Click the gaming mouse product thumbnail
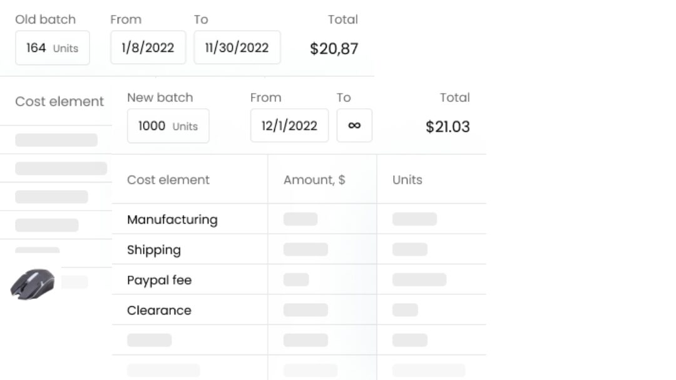 33,284
